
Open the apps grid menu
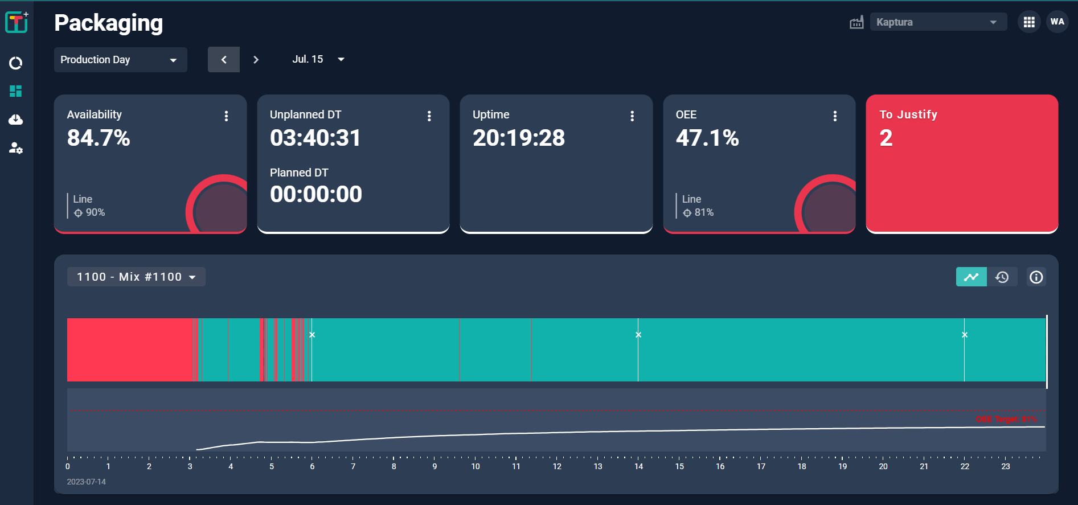pos(1029,22)
